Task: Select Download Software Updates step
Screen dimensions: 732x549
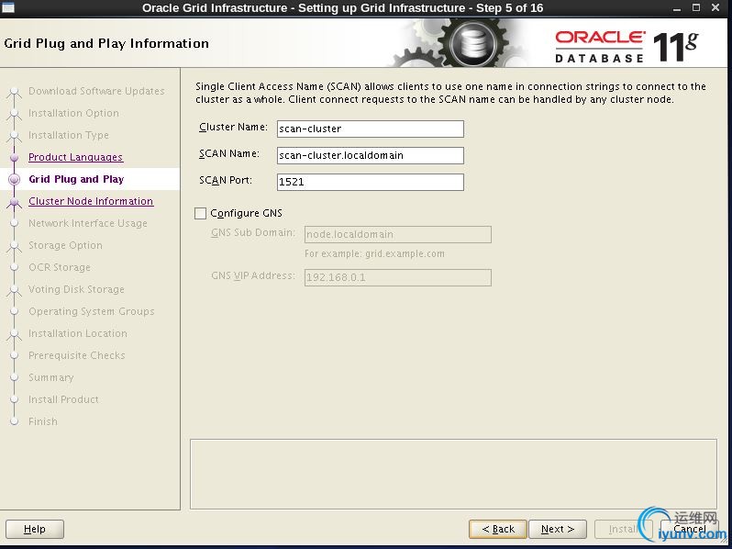Action: [96, 91]
